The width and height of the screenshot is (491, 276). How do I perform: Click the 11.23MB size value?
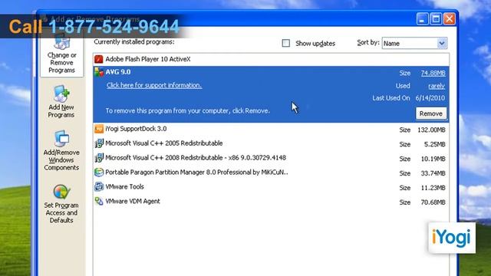(433, 188)
